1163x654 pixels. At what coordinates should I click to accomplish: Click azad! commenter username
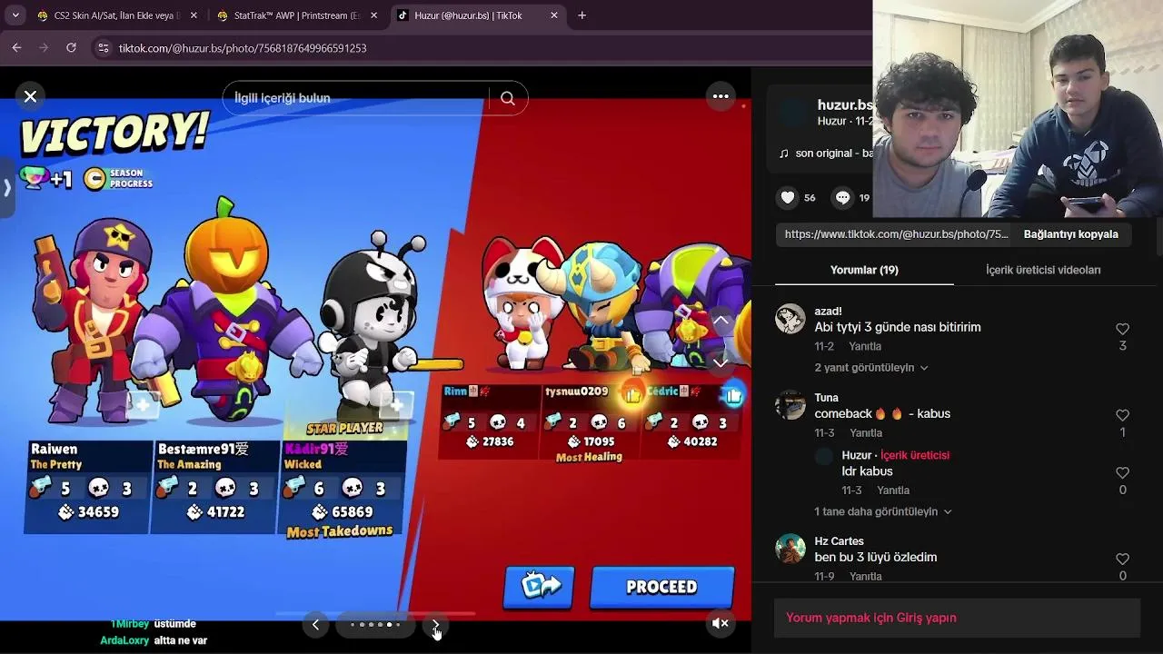828,312
